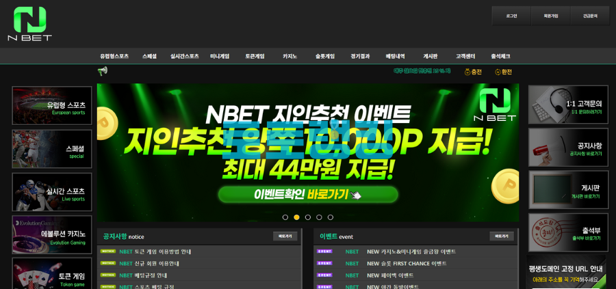Go to 미니게임 in the navigation bar

pos(220,56)
